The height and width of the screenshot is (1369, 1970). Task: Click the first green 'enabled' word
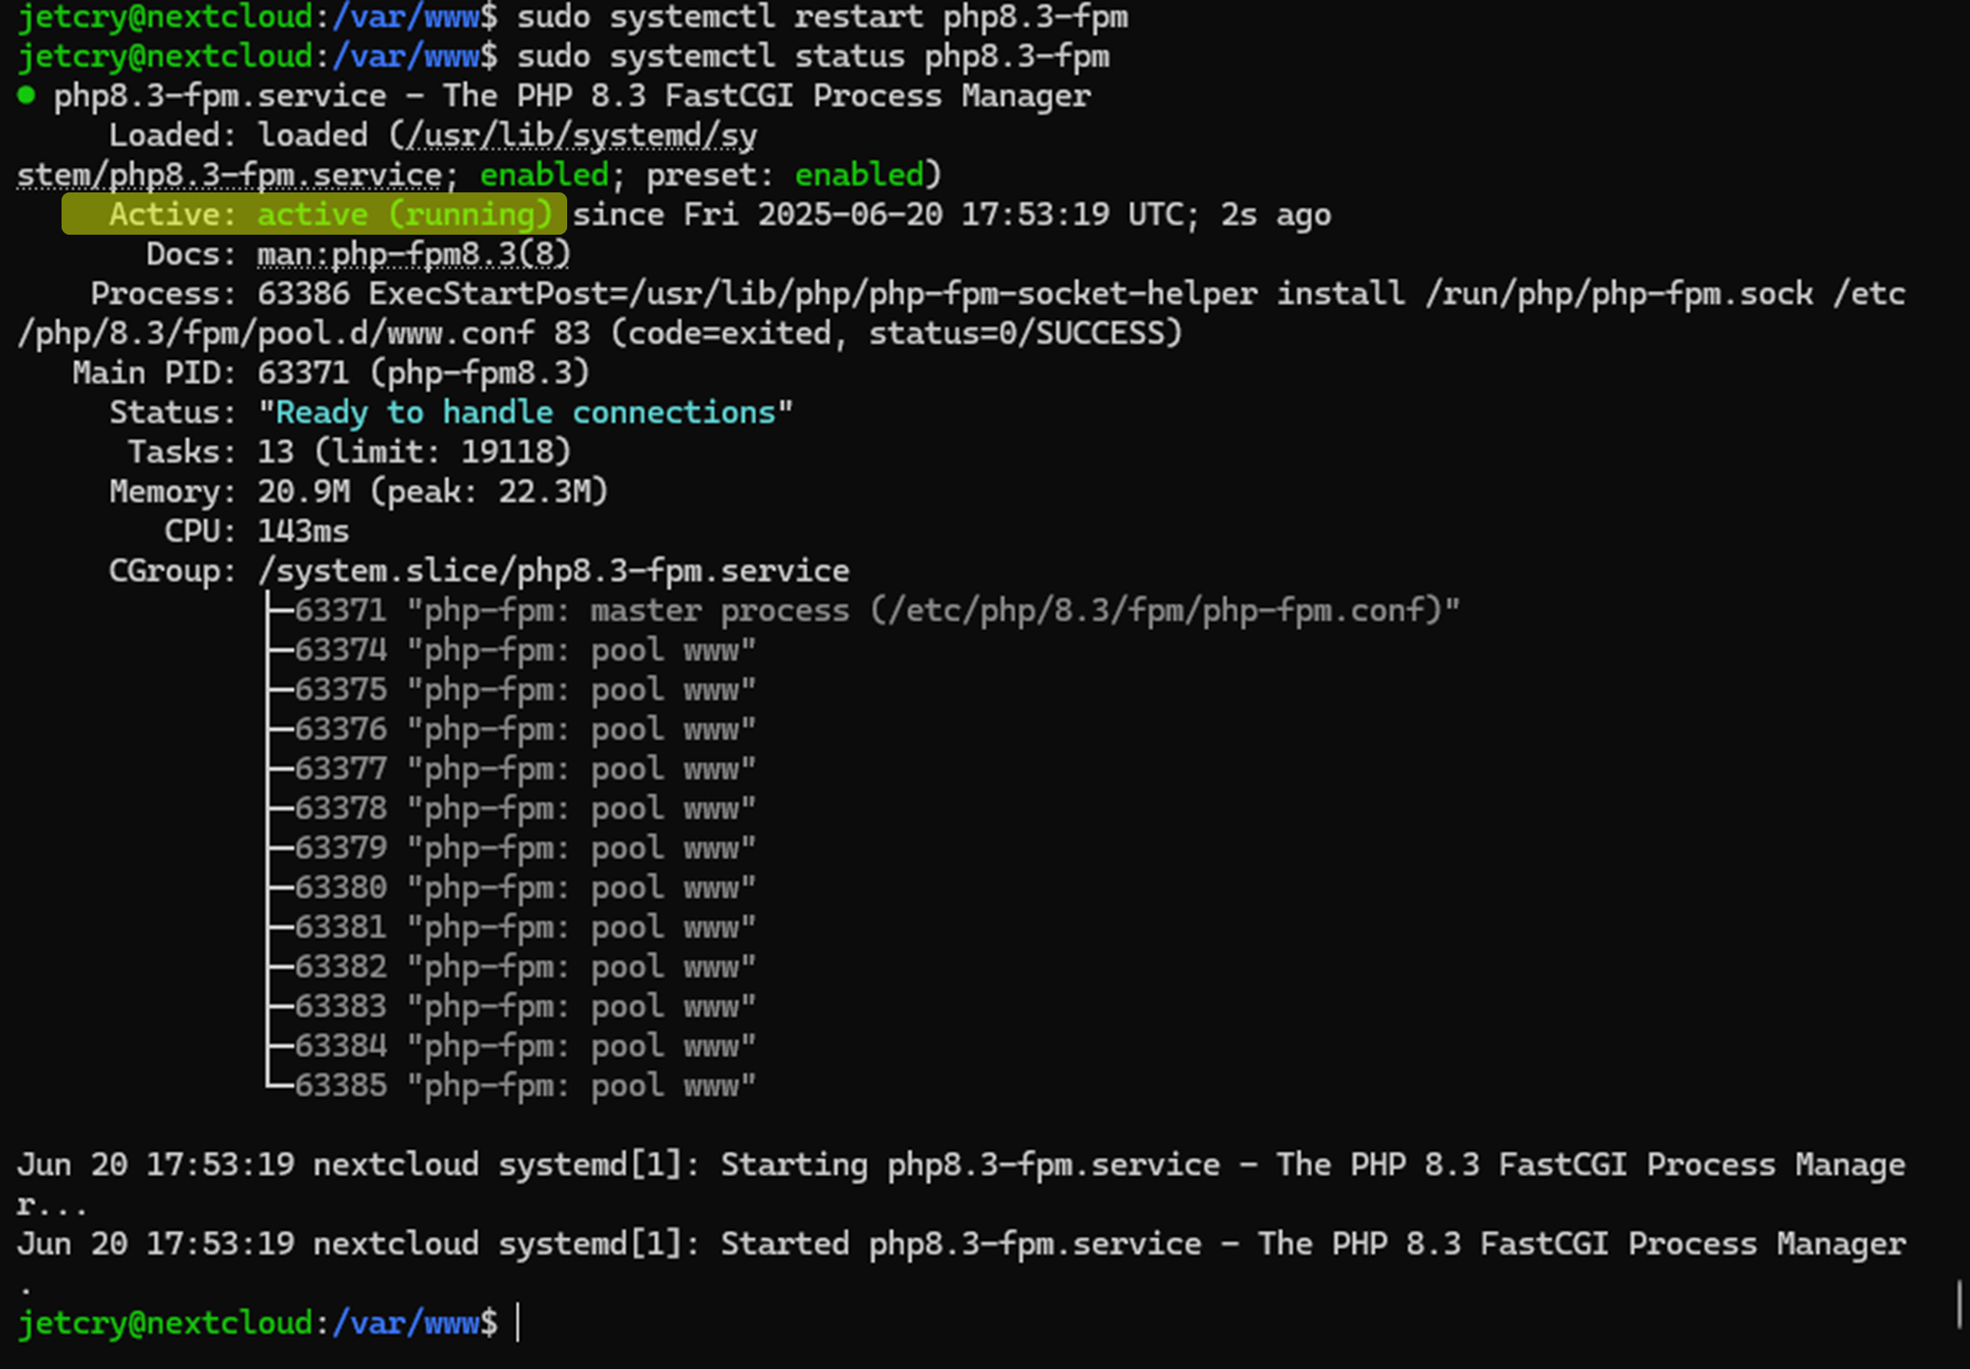[544, 175]
